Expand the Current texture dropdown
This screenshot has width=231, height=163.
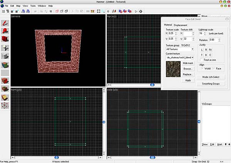pos(180,57)
